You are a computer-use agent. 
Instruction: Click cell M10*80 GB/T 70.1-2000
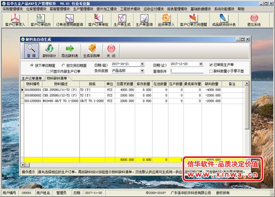click(61, 101)
